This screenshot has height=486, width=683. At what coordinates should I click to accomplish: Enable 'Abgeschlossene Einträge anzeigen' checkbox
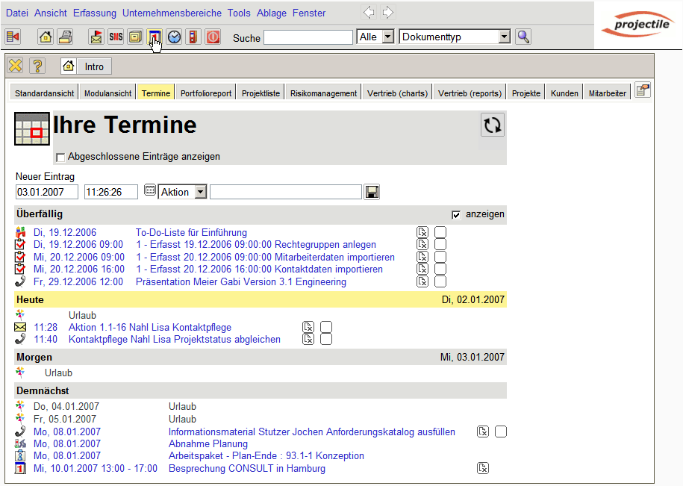click(60, 157)
